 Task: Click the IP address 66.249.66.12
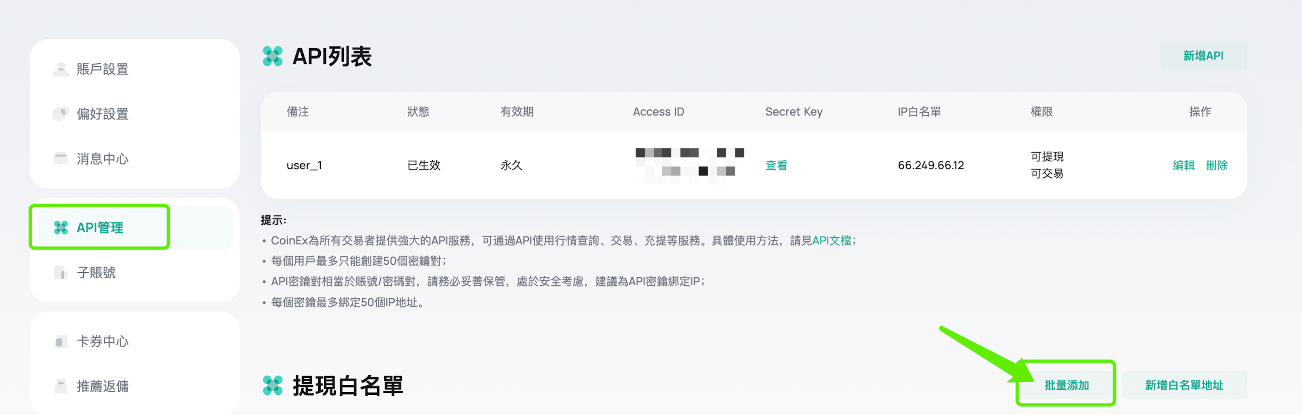(x=931, y=165)
